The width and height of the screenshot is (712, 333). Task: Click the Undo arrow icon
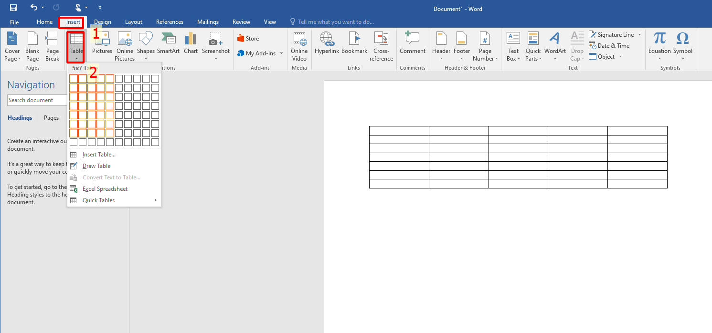click(33, 8)
